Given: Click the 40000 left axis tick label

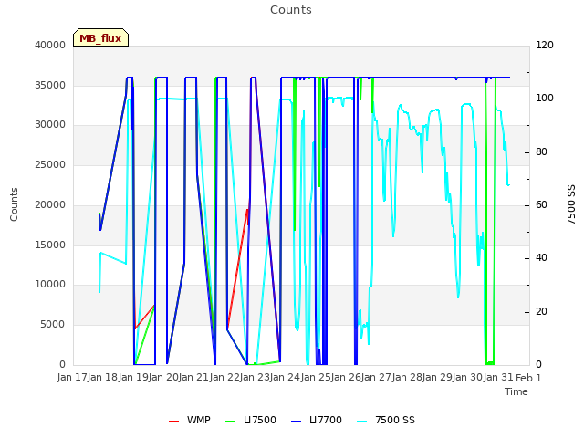Looking at the screenshot, I should (x=50, y=45).
